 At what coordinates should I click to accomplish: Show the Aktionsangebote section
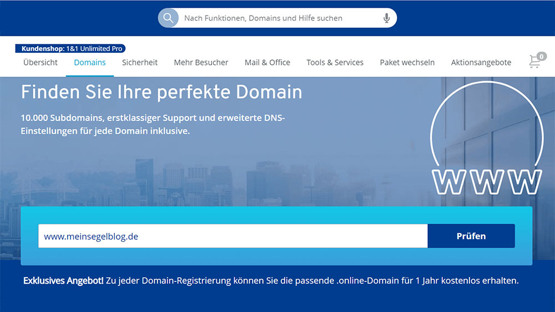481,63
